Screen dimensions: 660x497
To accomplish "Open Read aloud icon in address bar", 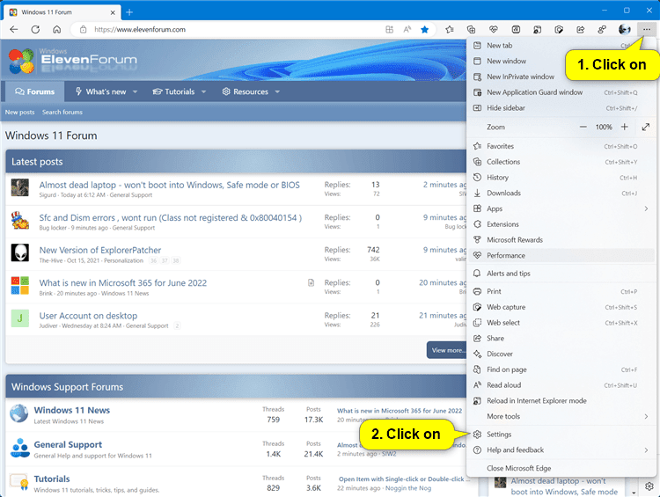I will (407, 29).
